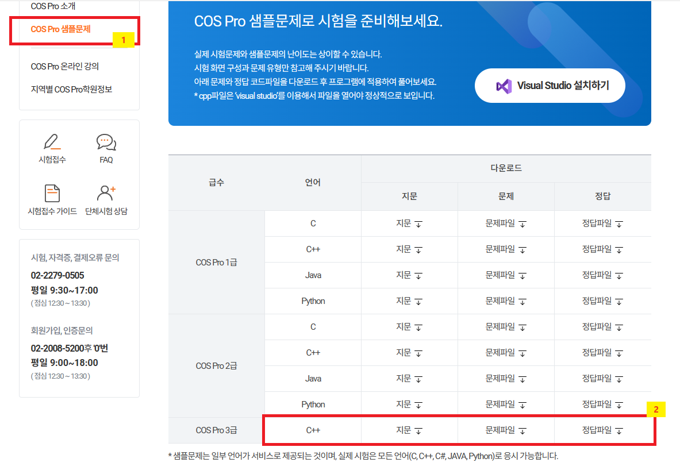Viewport: 680px width, 470px height.
Task: Download 문제파일 for COS Pro 3급 C++
Action: (506, 430)
